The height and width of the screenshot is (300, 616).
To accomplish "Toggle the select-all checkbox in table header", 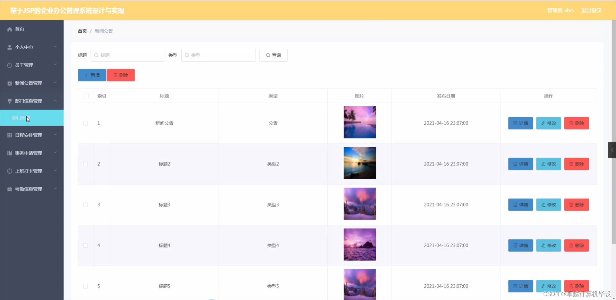I will pos(86,96).
